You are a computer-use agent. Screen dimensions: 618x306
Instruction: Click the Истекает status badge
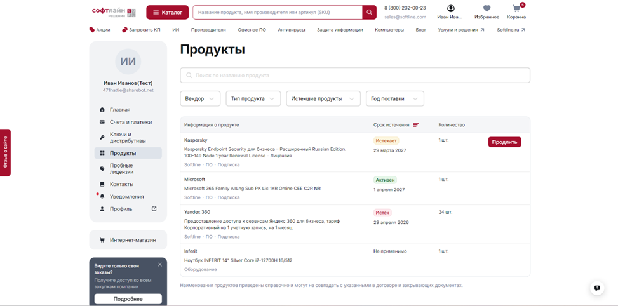click(386, 140)
